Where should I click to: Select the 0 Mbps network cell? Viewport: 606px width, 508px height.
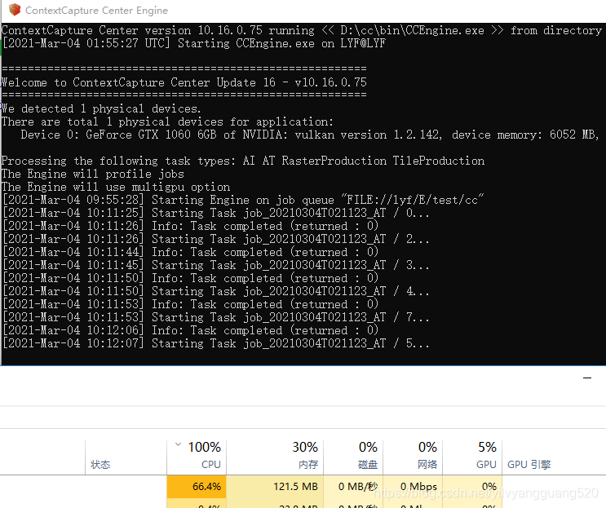(413, 486)
